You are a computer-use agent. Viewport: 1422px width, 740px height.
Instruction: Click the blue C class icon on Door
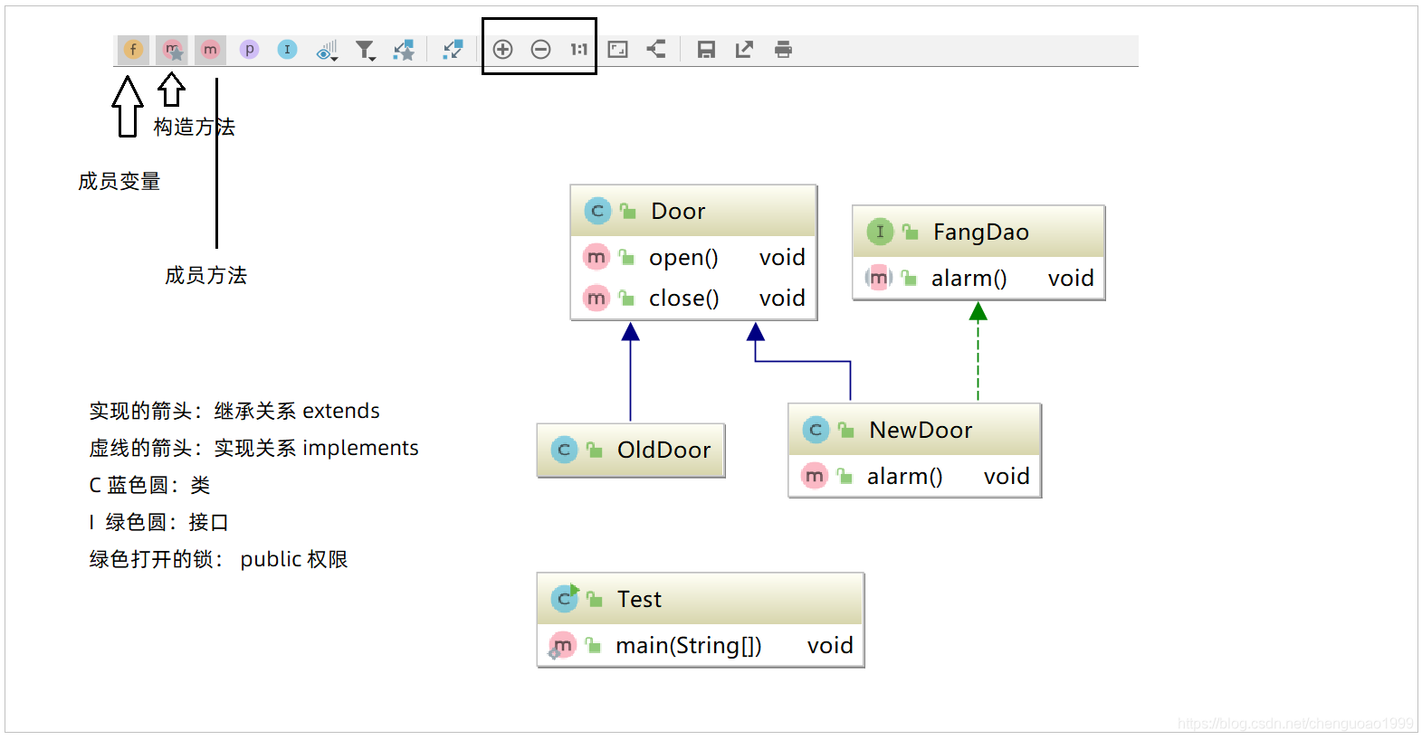tap(597, 211)
